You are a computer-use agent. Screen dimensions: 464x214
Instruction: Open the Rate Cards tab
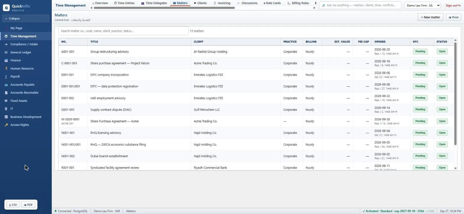272,3
